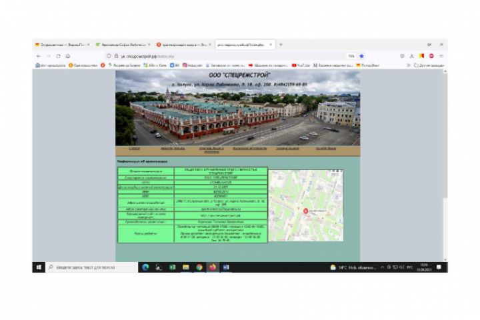The width and height of the screenshot is (480, 320).
Task: Show hidden tray icons chevron
Action: pos(382,267)
